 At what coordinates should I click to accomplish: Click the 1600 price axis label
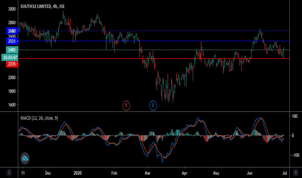pyautogui.click(x=12, y=105)
